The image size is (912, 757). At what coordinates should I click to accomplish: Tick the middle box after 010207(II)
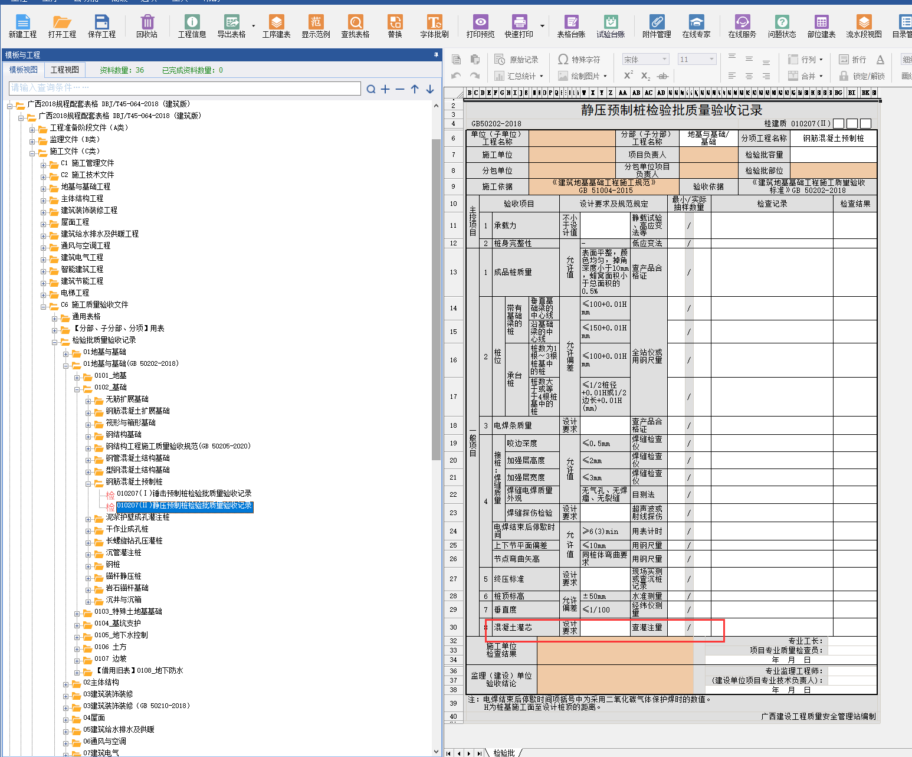point(852,123)
